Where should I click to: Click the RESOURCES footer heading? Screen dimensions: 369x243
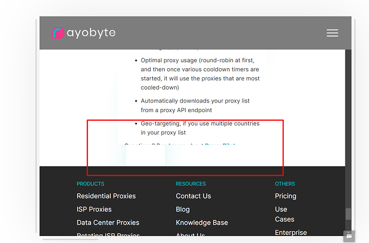(x=191, y=184)
